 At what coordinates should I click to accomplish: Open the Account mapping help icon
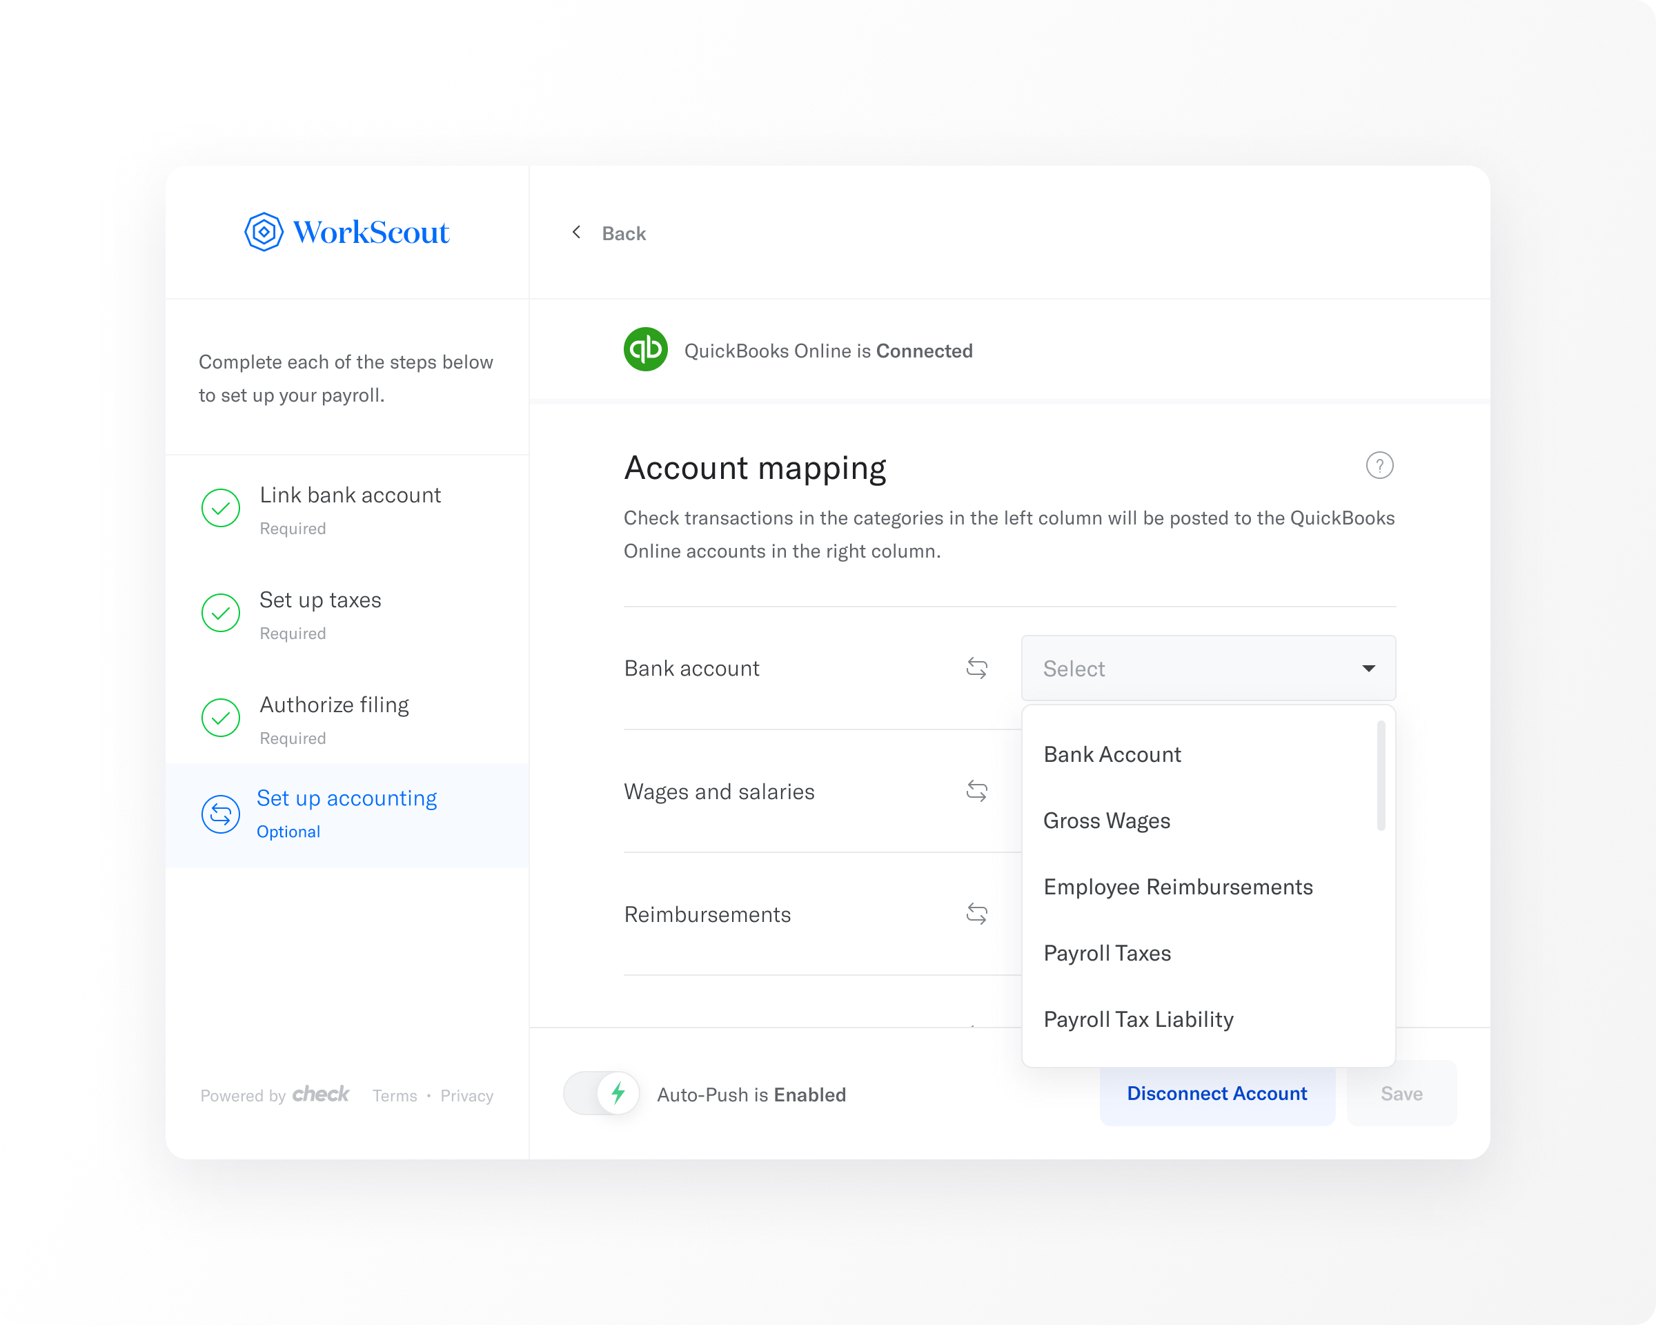(x=1379, y=466)
